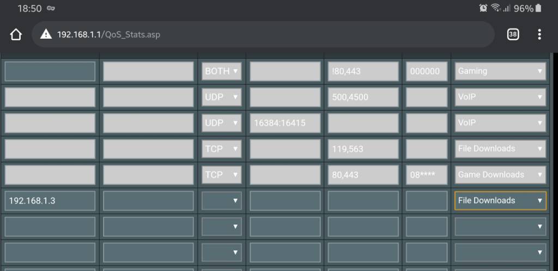The height and width of the screenshot is (271, 558).
Task: Select the 08**** mark field
Action: pyautogui.click(x=427, y=175)
